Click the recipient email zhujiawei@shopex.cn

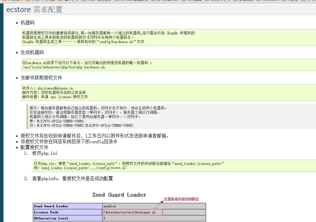(x=55, y=88)
